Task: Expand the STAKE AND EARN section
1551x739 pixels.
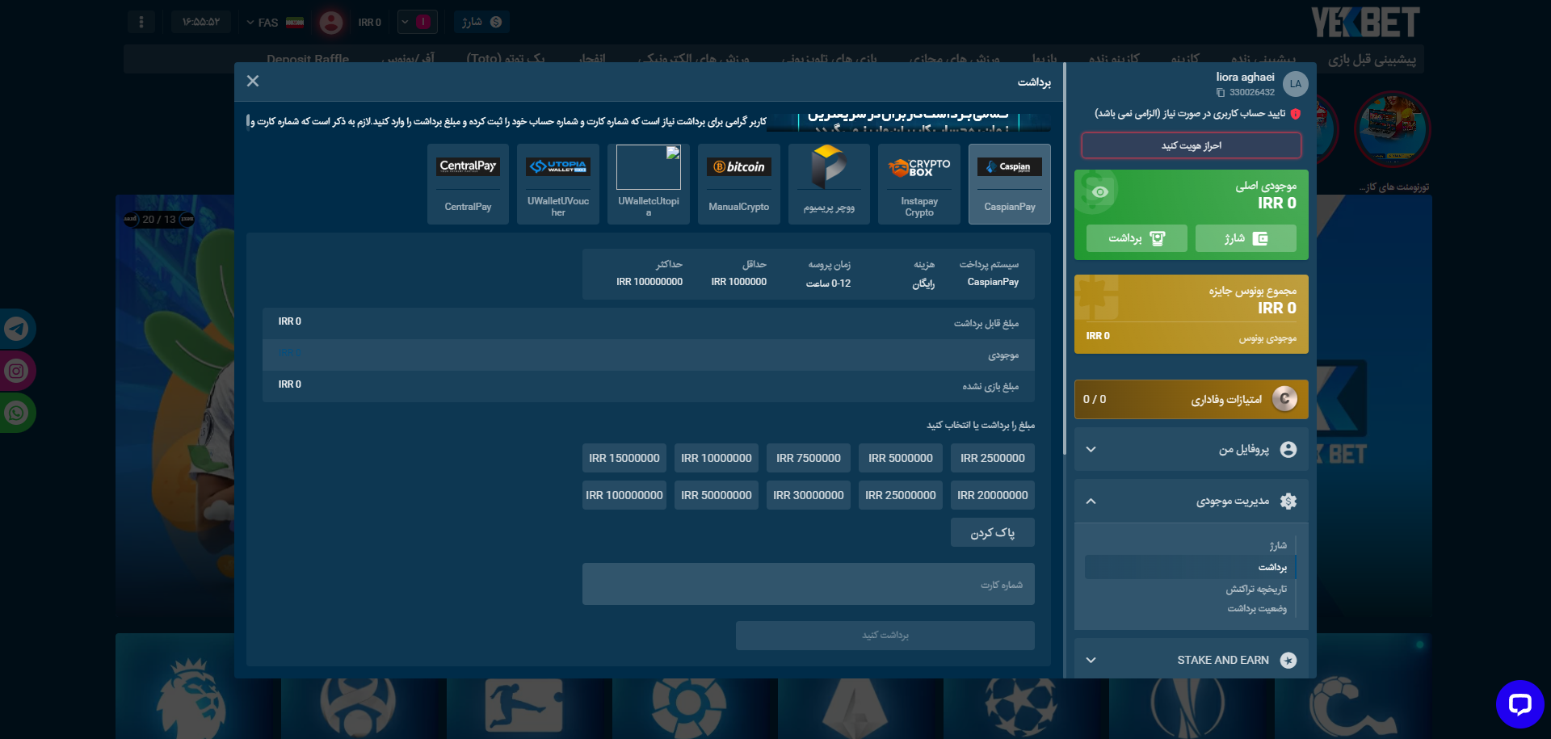Action: (x=1091, y=660)
